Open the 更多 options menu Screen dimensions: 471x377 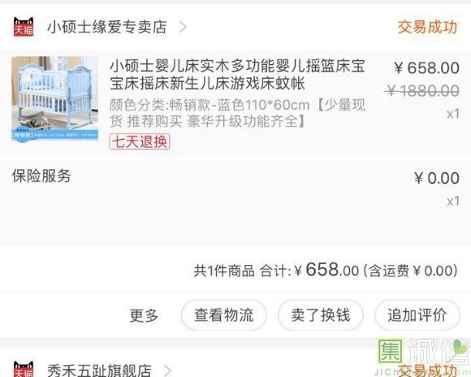click(144, 315)
